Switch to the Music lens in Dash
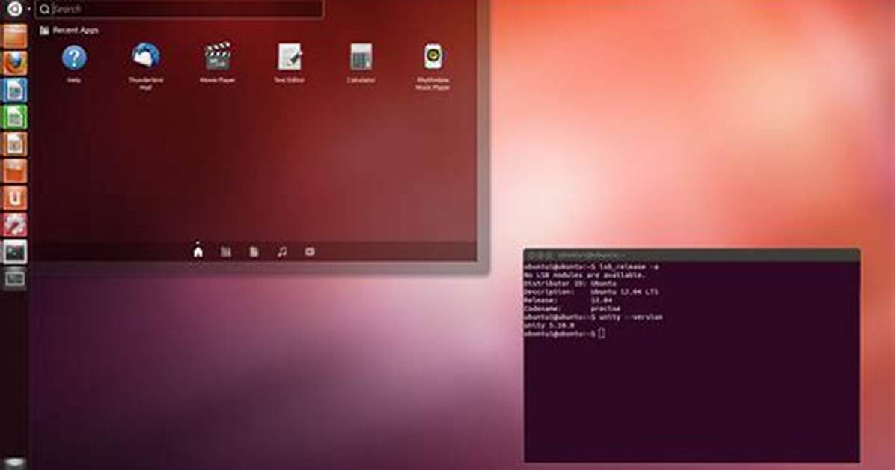 click(282, 252)
